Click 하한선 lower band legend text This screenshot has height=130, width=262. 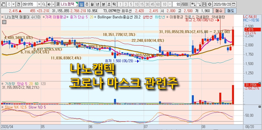click(x=160, y=17)
